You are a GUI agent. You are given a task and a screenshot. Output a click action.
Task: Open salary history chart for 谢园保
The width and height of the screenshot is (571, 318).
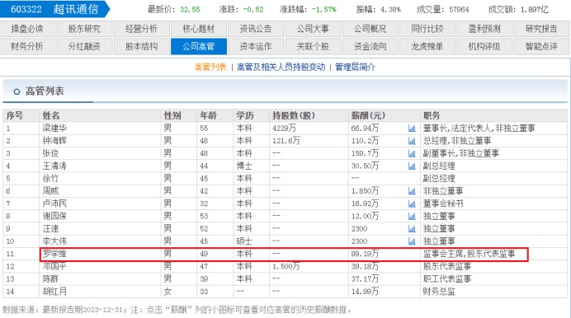412,216
